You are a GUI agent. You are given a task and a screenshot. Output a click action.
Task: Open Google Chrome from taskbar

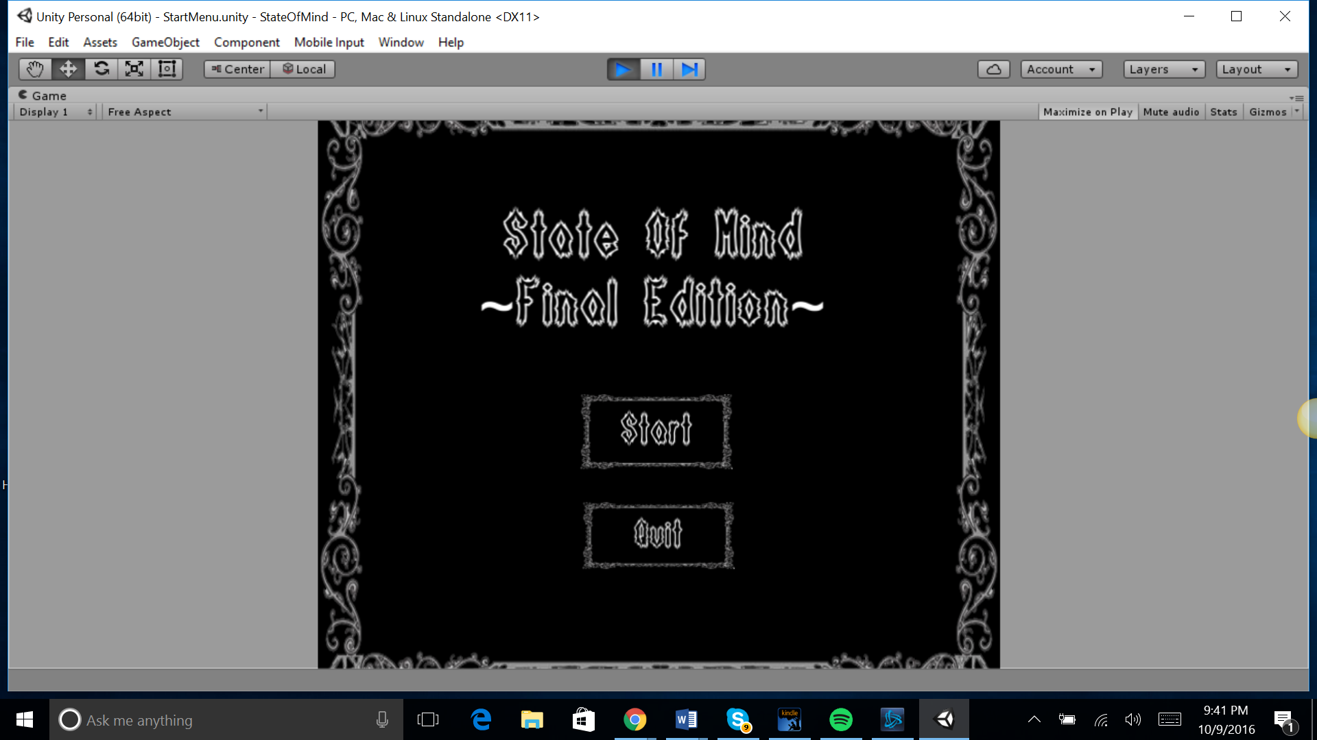635,719
